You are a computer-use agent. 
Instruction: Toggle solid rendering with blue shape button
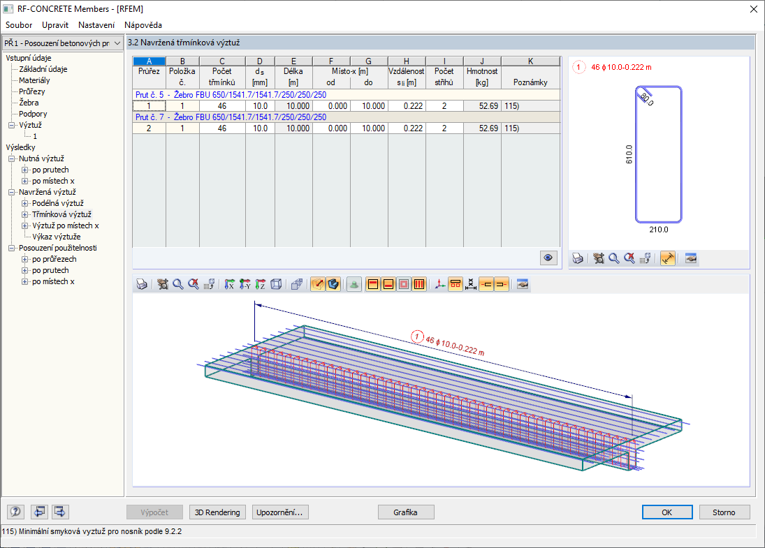pyautogui.click(x=333, y=284)
